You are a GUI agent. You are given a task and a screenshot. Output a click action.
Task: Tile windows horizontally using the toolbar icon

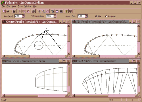[61, 11]
